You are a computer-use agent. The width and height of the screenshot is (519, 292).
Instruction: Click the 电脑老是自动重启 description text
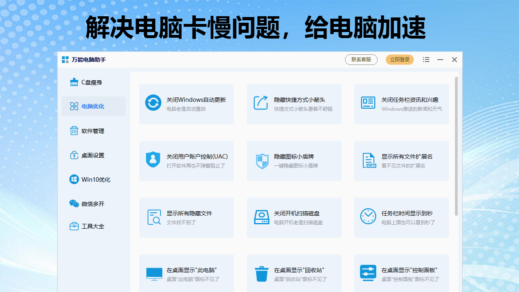(x=186, y=109)
